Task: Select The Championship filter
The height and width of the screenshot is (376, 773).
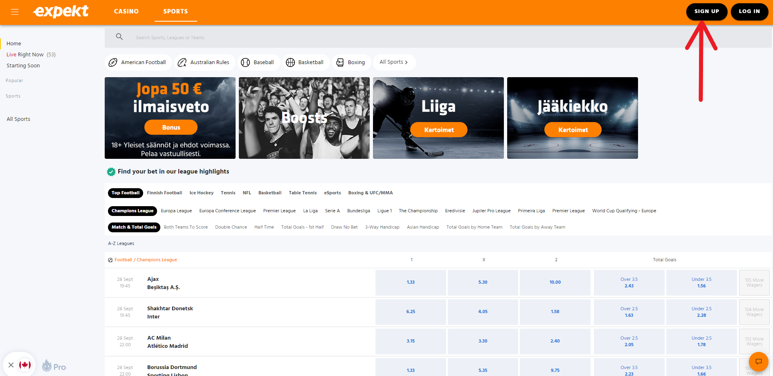Action: tap(418, 211)
